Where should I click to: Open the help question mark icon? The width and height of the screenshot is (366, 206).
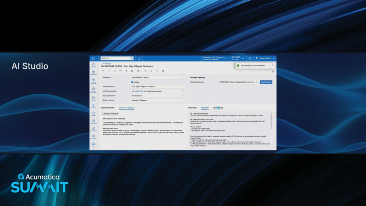pos(250,58)
